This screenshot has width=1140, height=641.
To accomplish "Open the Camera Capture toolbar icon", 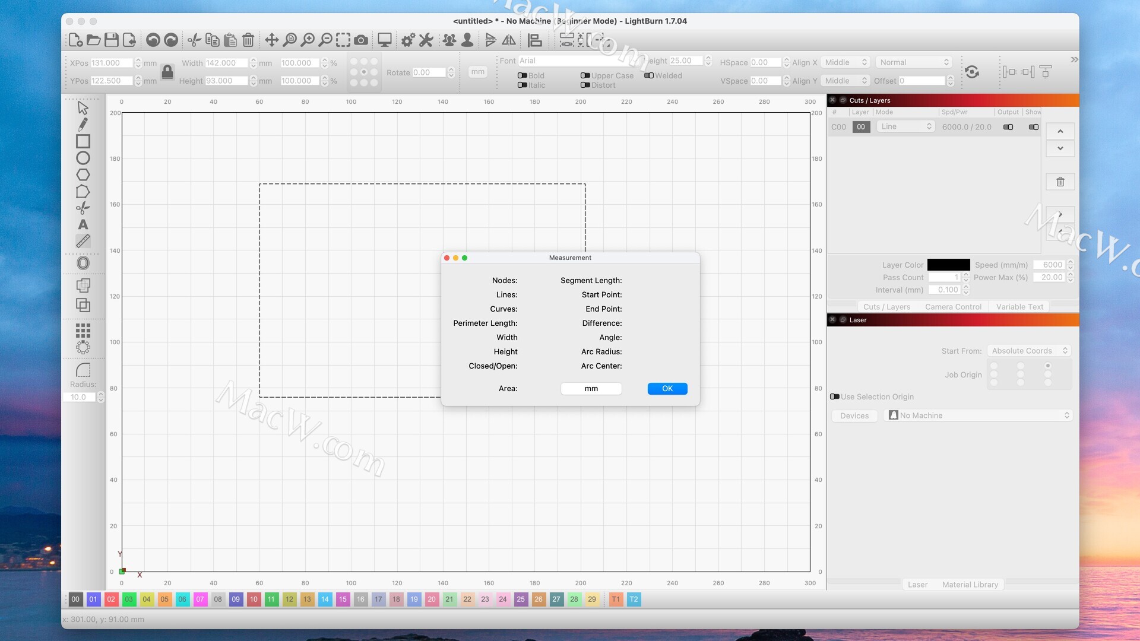I will coord(361,40).
